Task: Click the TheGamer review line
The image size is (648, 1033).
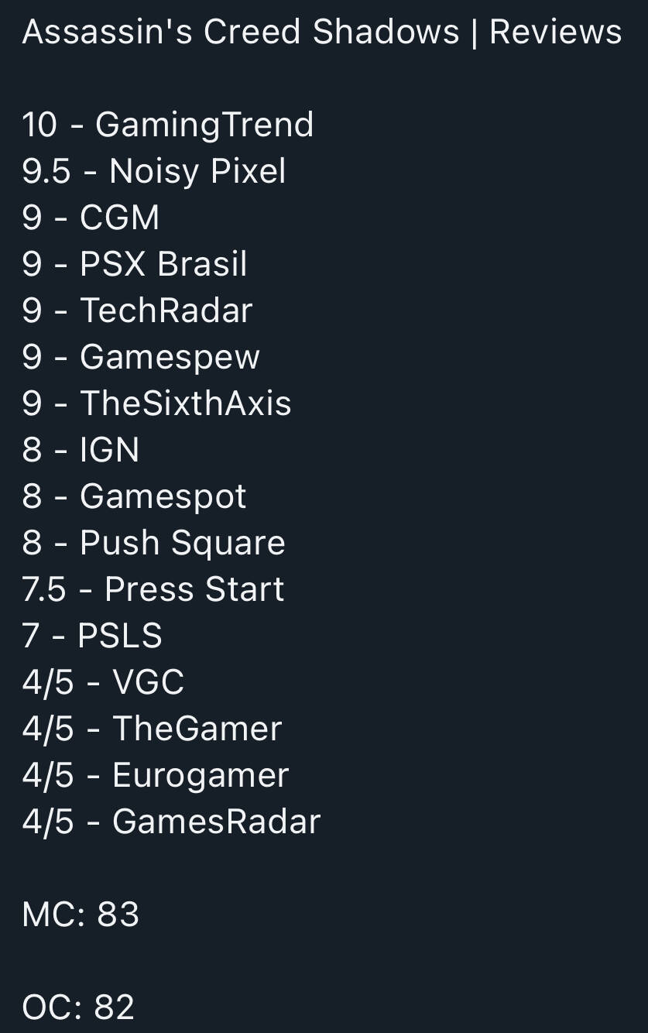Action: point(152,729)
